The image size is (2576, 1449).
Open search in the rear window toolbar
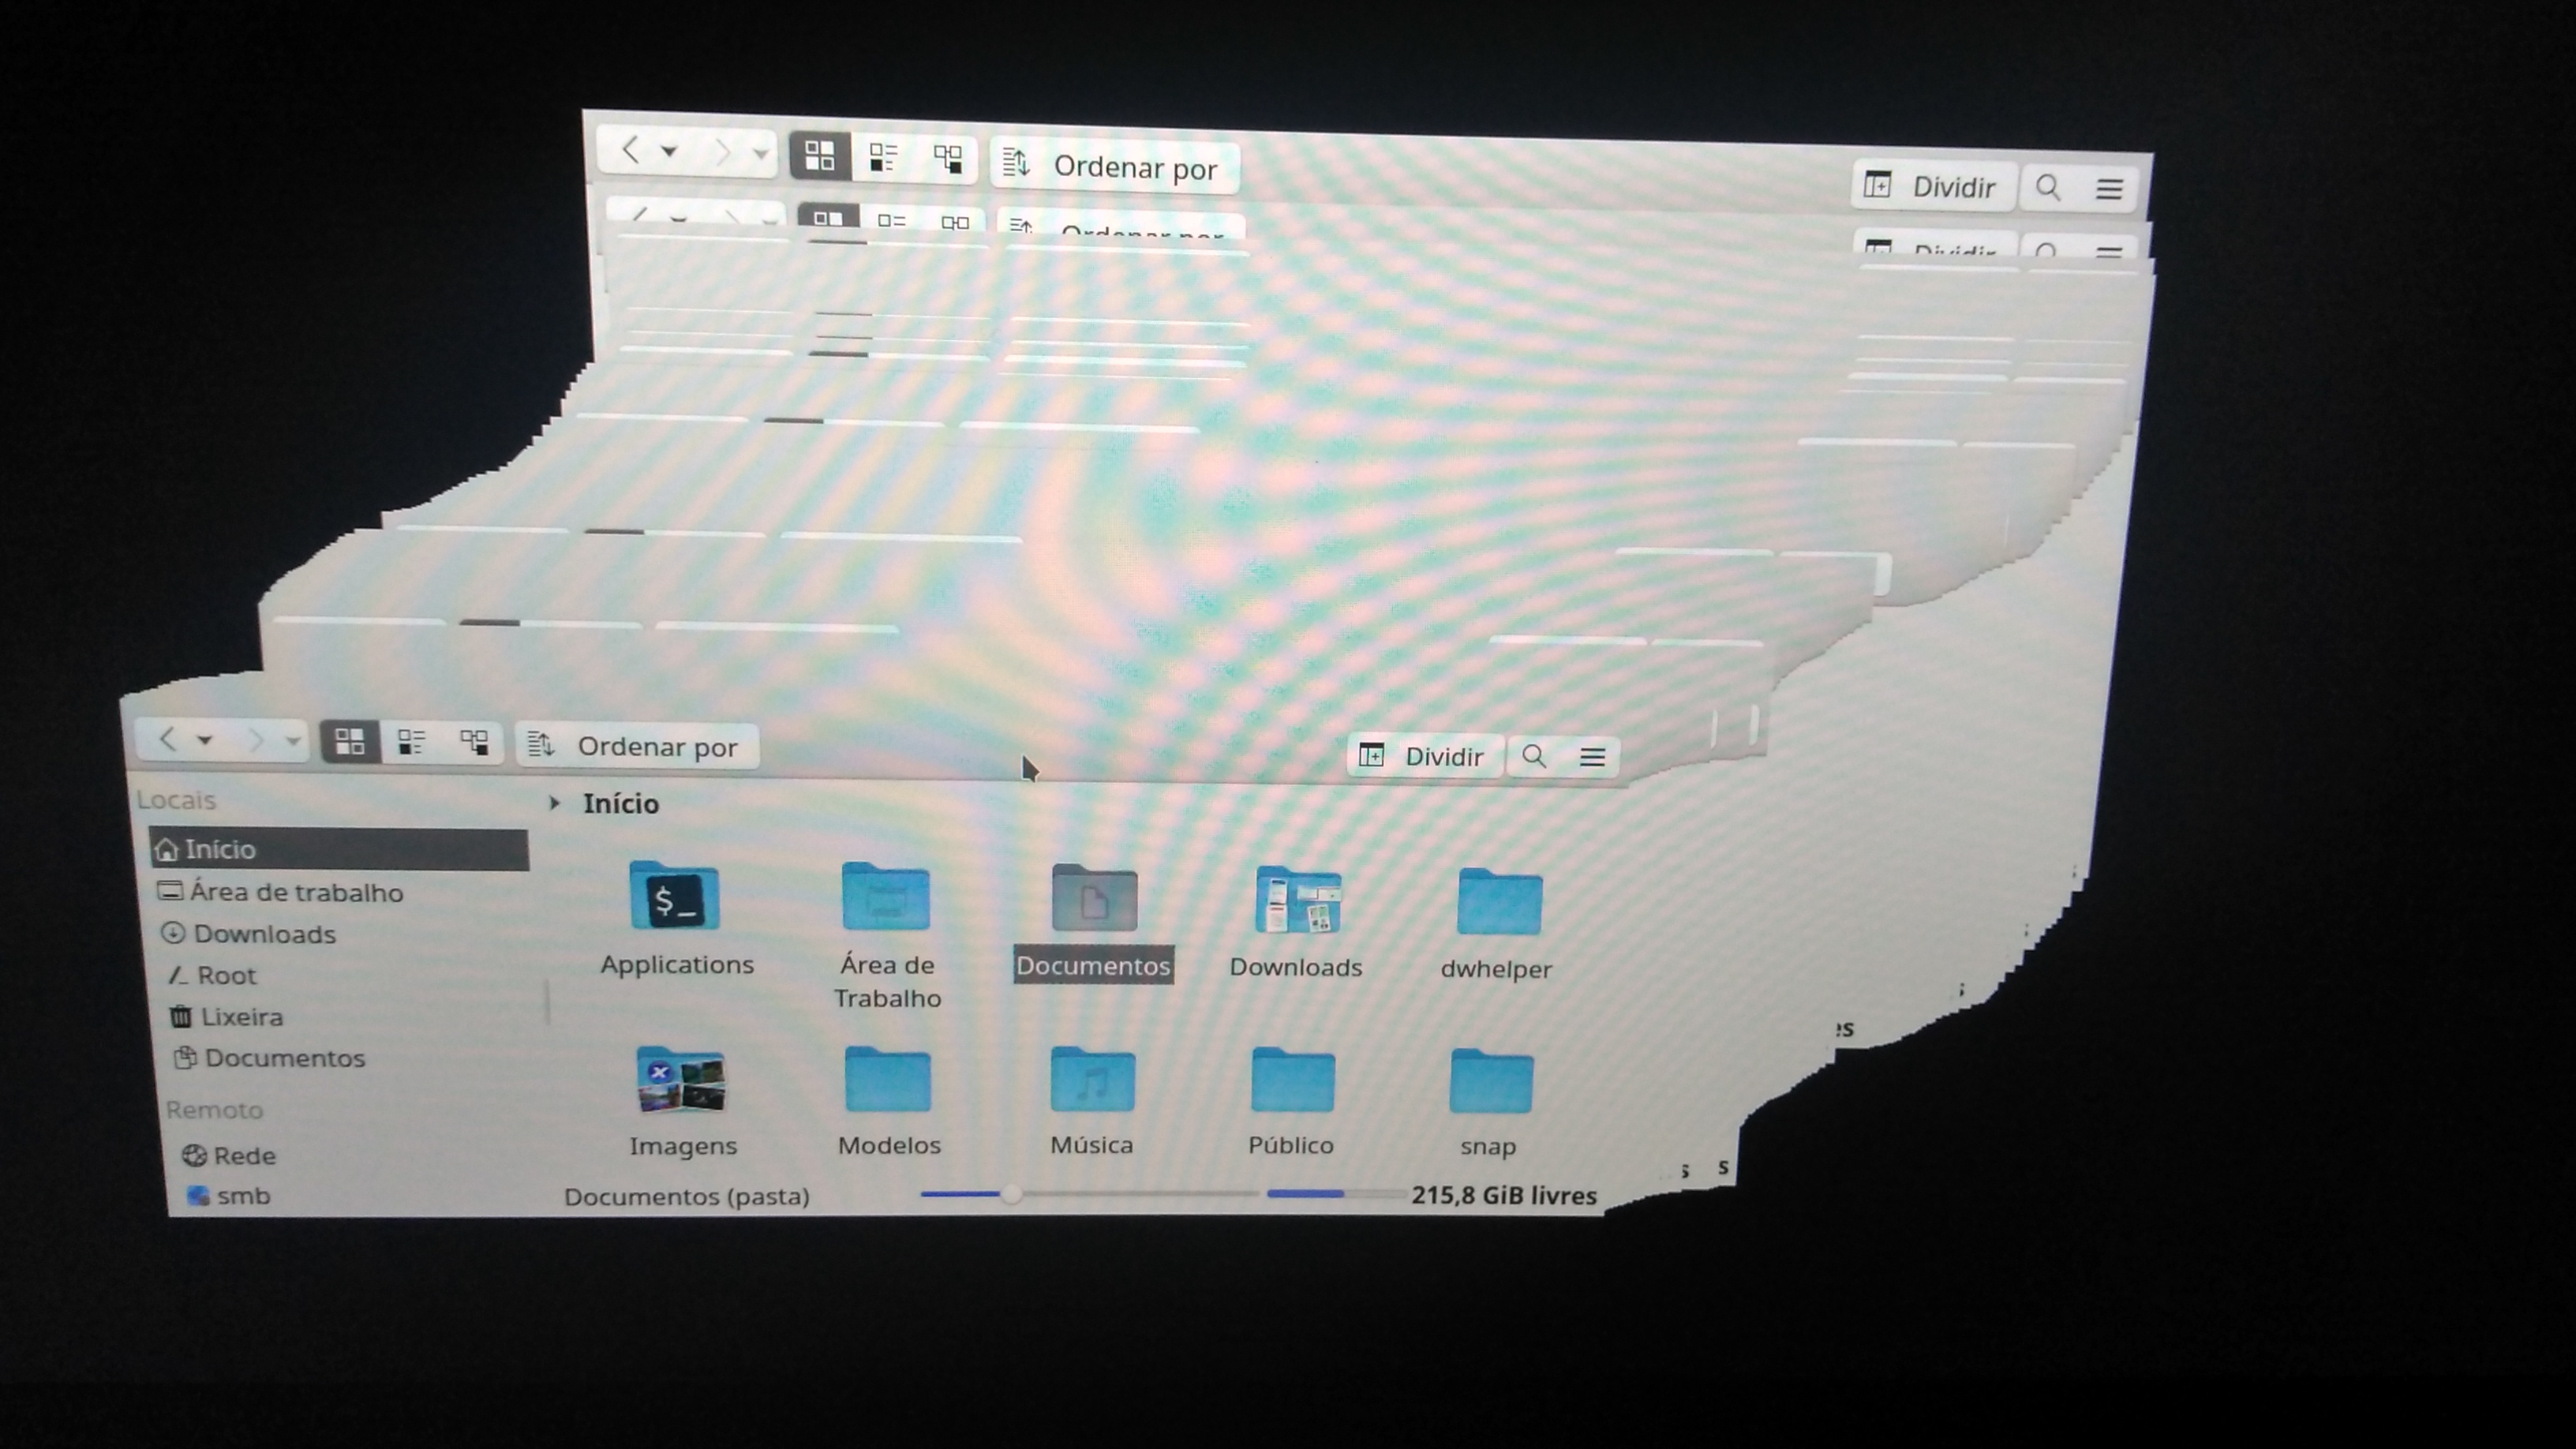click(2048, 188)
